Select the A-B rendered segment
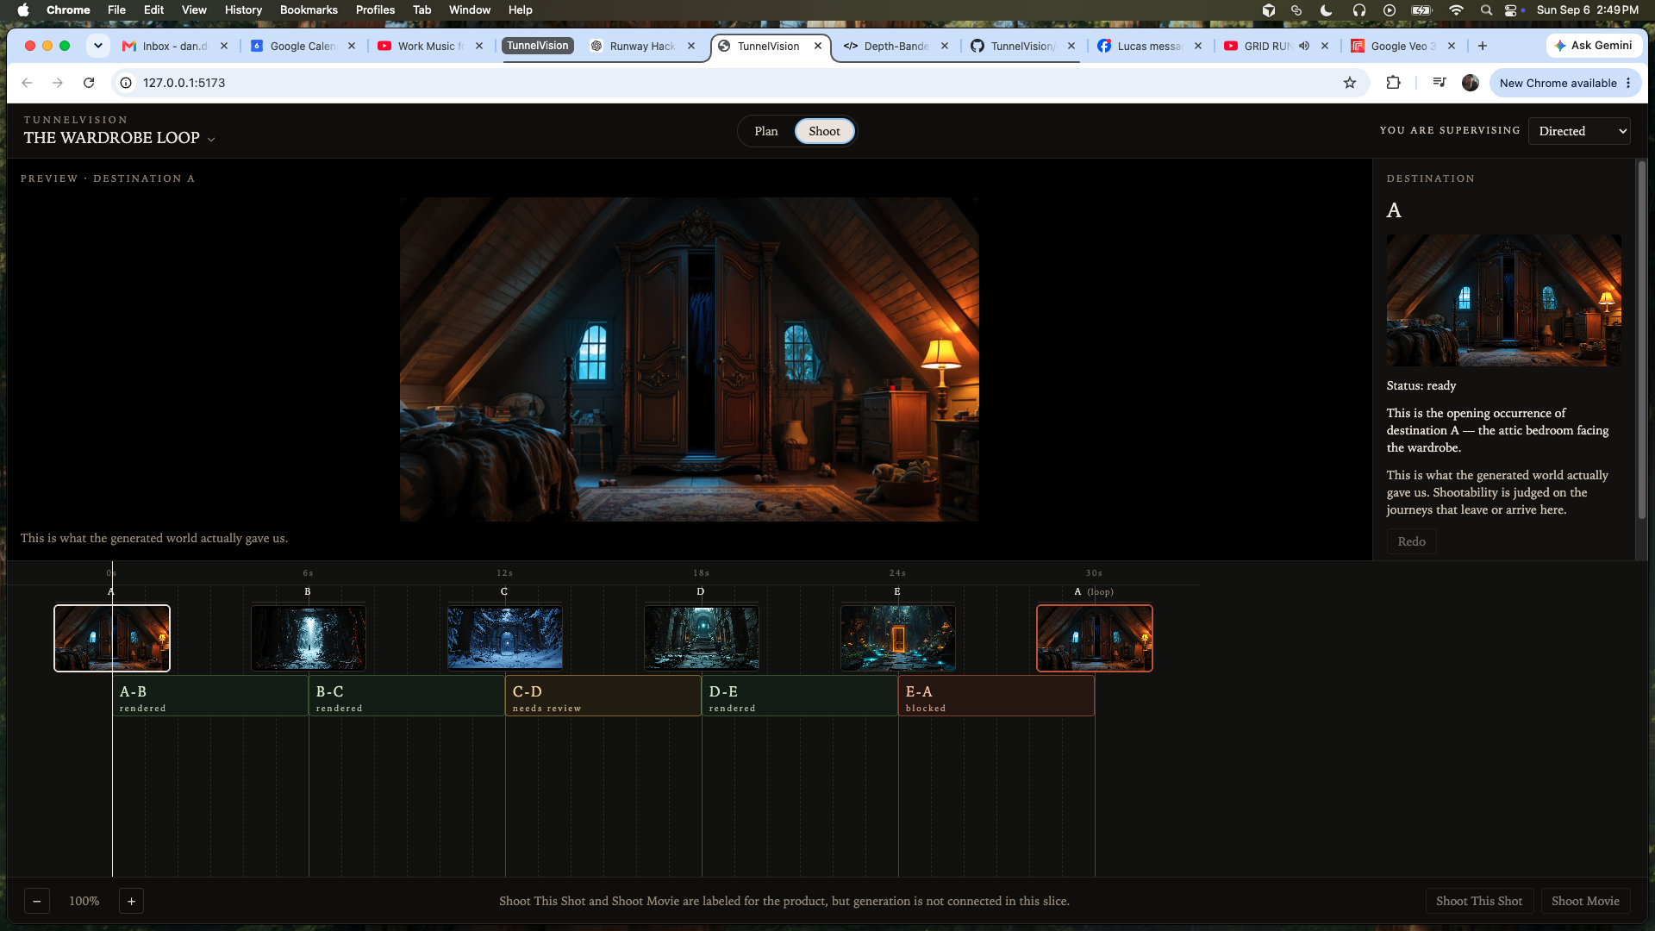Image resolution: width=1655 pixels, height=931 pixels. [x=210, y=696]
